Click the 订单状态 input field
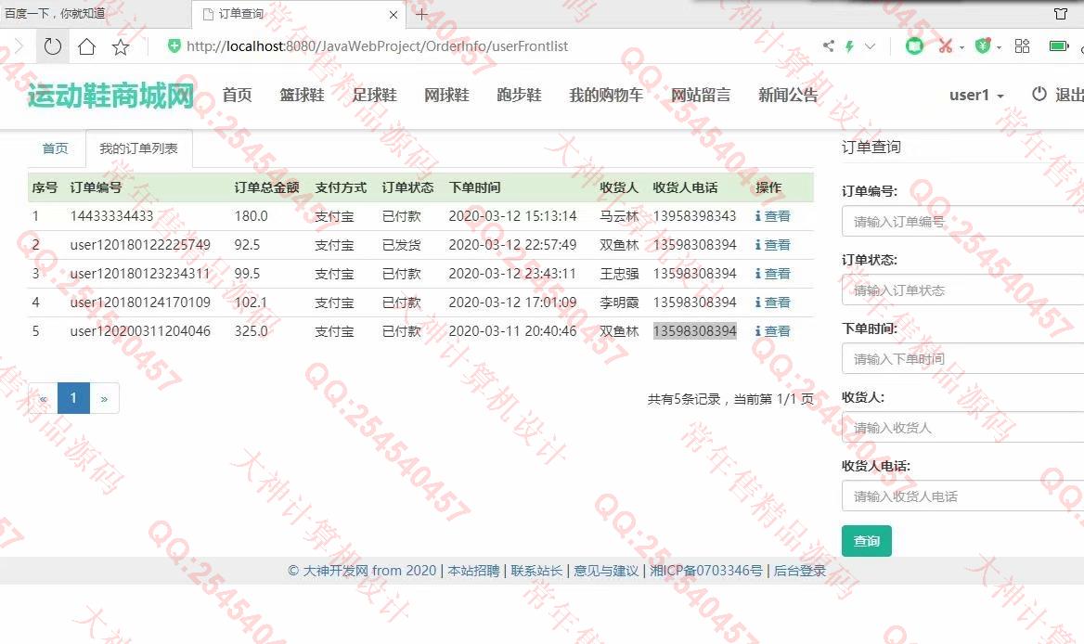Screen dimensions: 1084x644 (x=963, y=290)
